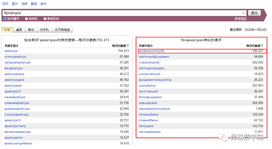Image resolution: width=272 pixels, height=149 pixels.
Task: Open the 翻译 navigation link
Action: click(x=34, y=4)
